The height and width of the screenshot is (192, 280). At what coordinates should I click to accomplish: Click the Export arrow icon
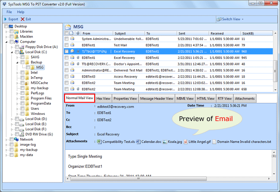pos(5,19)
